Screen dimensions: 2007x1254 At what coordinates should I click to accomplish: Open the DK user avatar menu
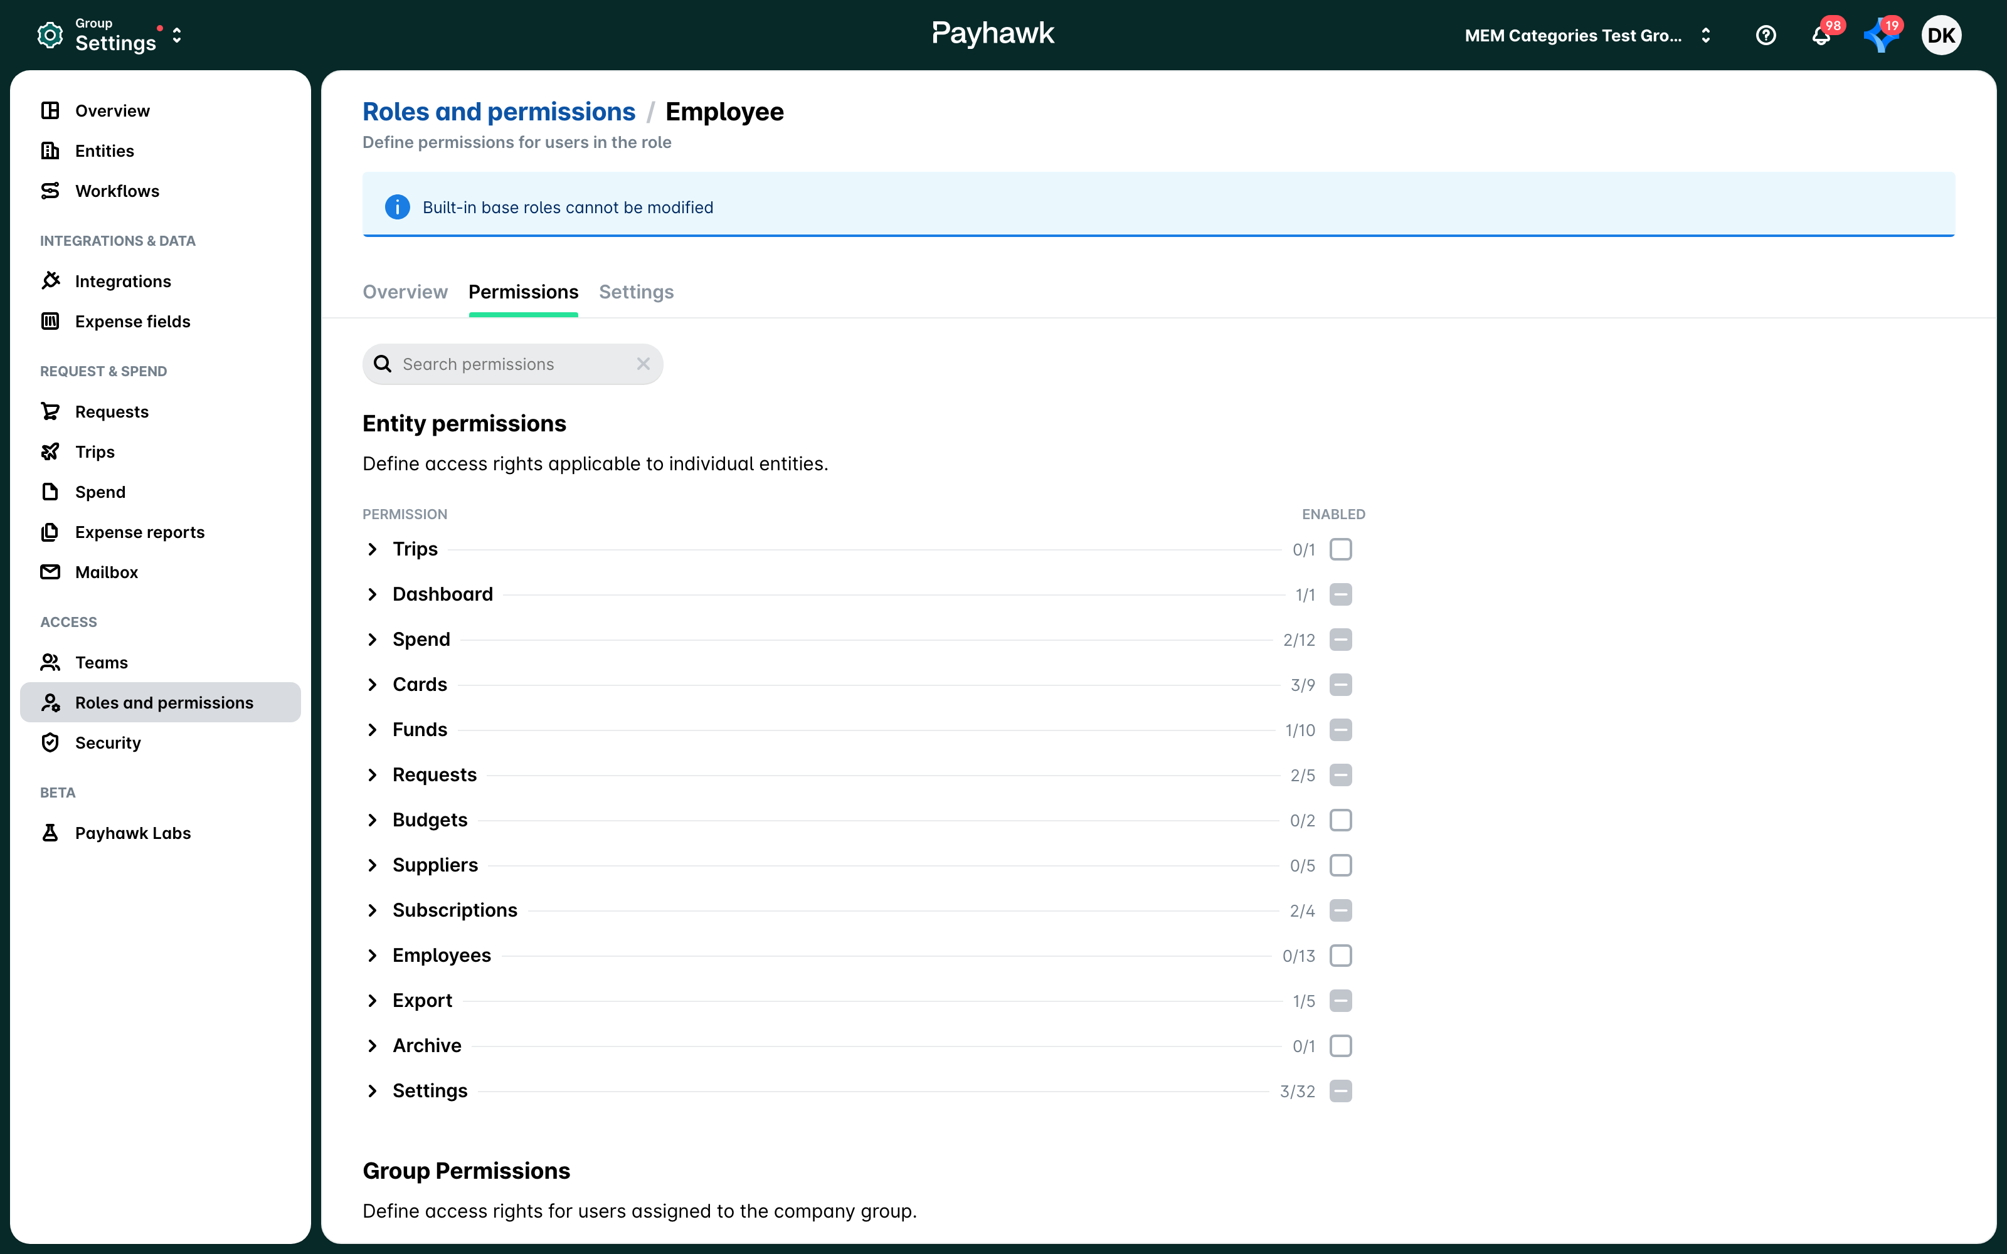tap(1942, 35)
